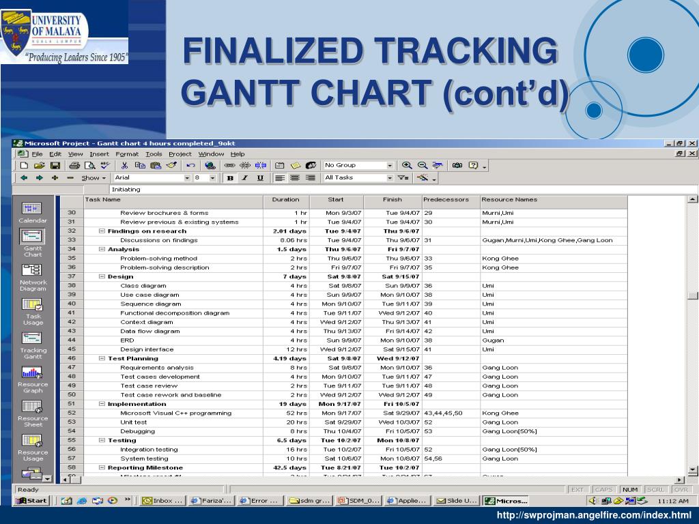Toggle Italic formatting button
This screenshot has height=524, width=699.
pos(245,178)
